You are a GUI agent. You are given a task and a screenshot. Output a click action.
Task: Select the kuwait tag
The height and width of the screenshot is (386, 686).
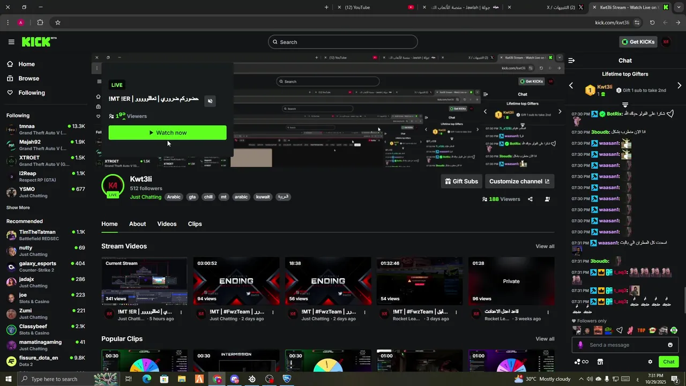[263, 197]
